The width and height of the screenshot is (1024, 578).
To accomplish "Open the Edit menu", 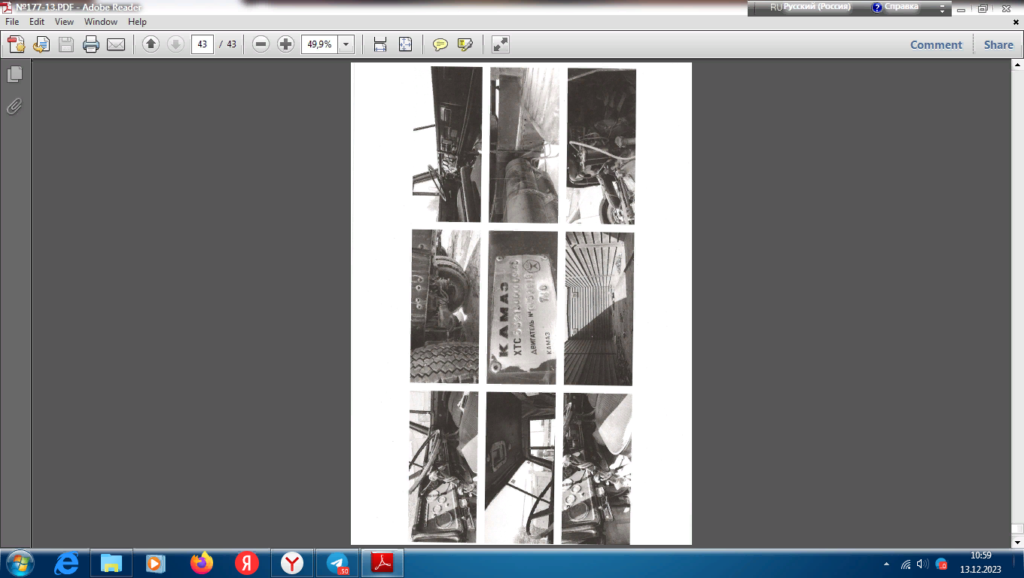I will tap(37, 22).
